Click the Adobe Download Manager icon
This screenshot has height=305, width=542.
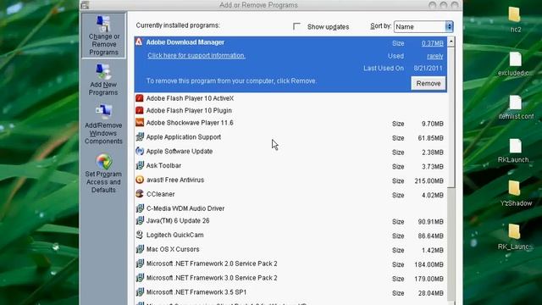139,42
